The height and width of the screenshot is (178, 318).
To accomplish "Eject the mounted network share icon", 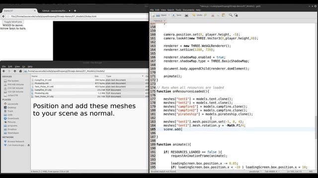I will [29, 145].
